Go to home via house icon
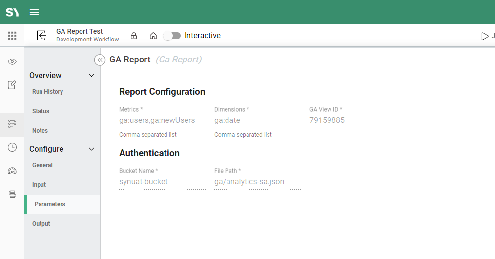 (x=153, y=36)
